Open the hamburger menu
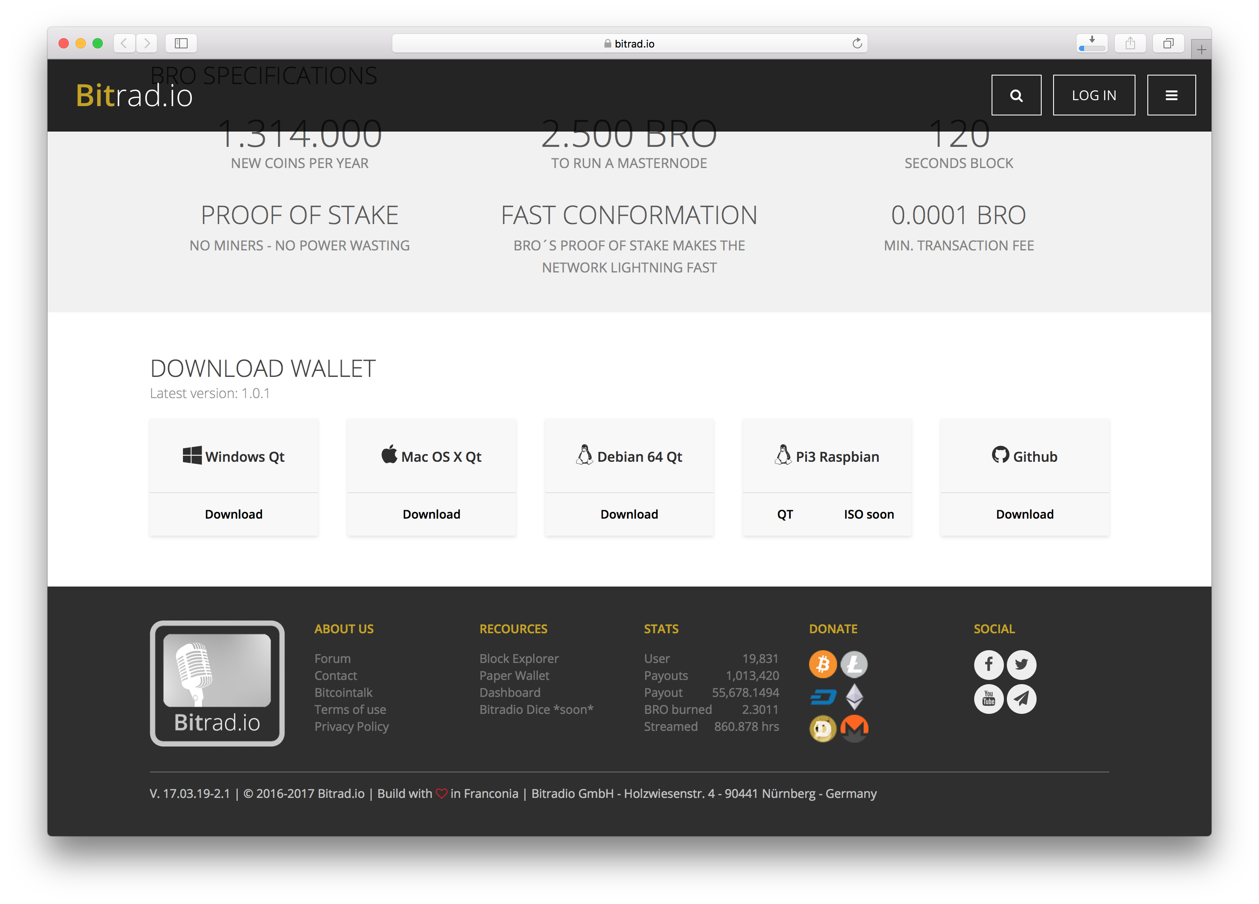Image resolution: width=1259 pixels, height=904 pixels. coord(1171,95)
